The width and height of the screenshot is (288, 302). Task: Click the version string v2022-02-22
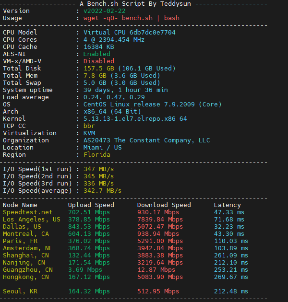coord(104,11)
